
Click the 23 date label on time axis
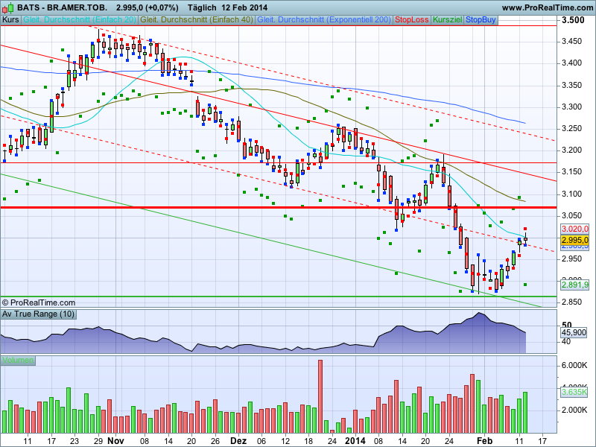[74, 441]
